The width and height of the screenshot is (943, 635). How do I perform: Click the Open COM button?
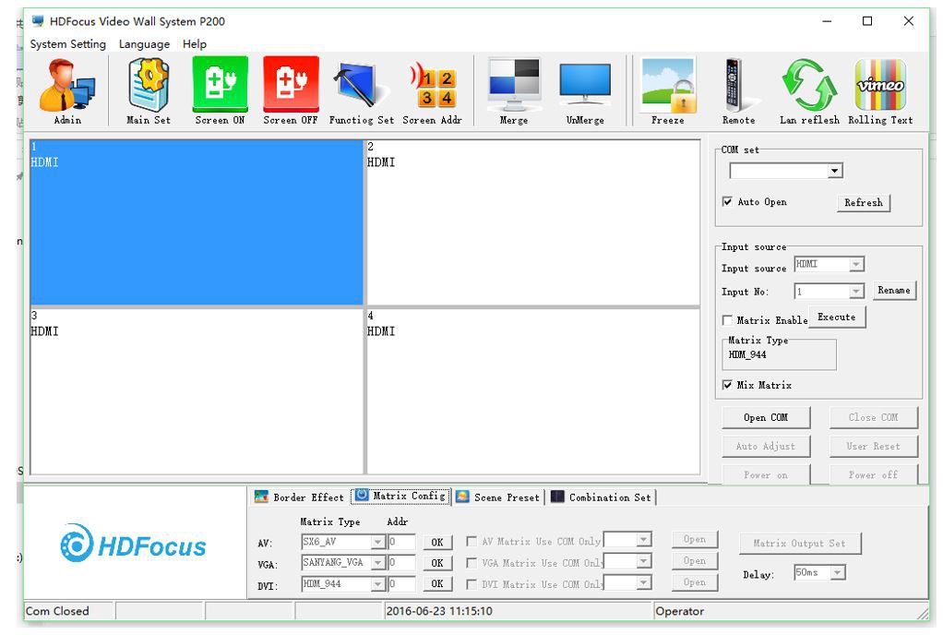click(766, 417)
